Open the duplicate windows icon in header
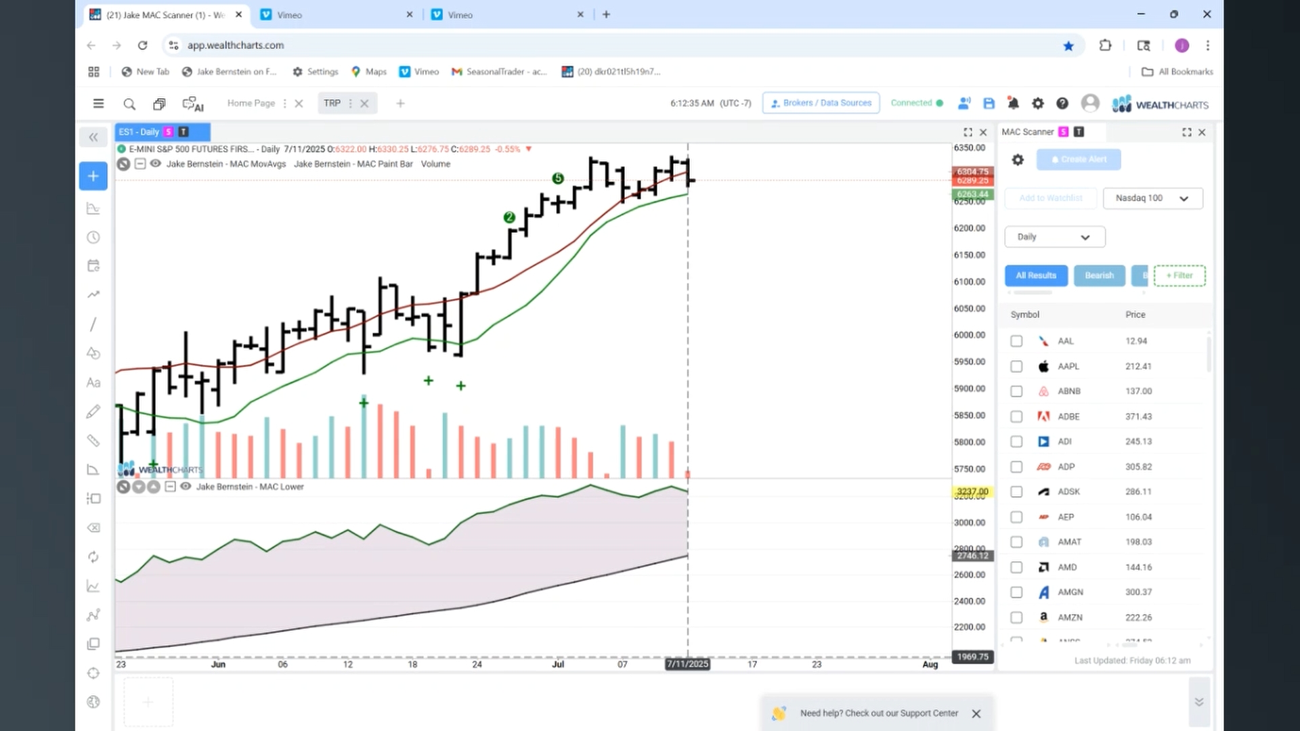 pyautogui.click(x=159, y=104)
